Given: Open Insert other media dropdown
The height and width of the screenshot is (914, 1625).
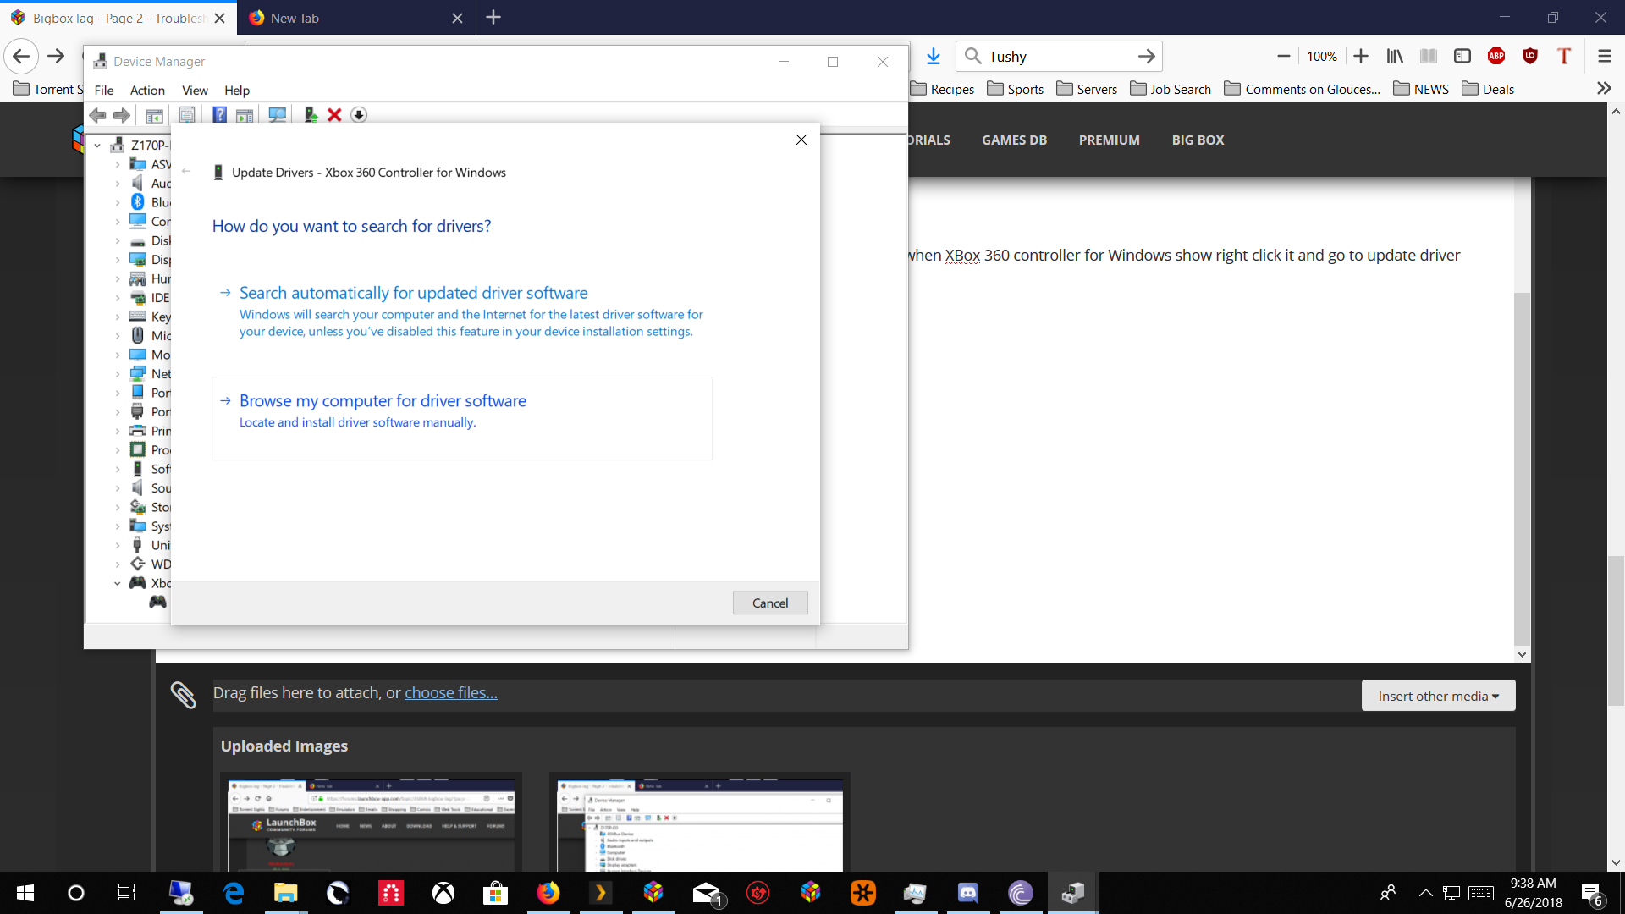Looking at the screenshot, I should (x=1438, y=696).
